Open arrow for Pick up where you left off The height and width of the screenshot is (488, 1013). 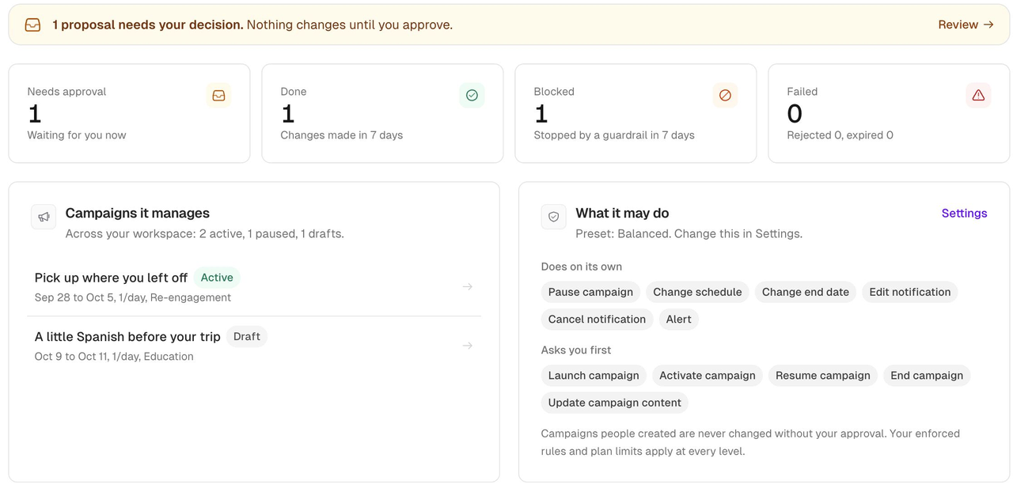468,286
